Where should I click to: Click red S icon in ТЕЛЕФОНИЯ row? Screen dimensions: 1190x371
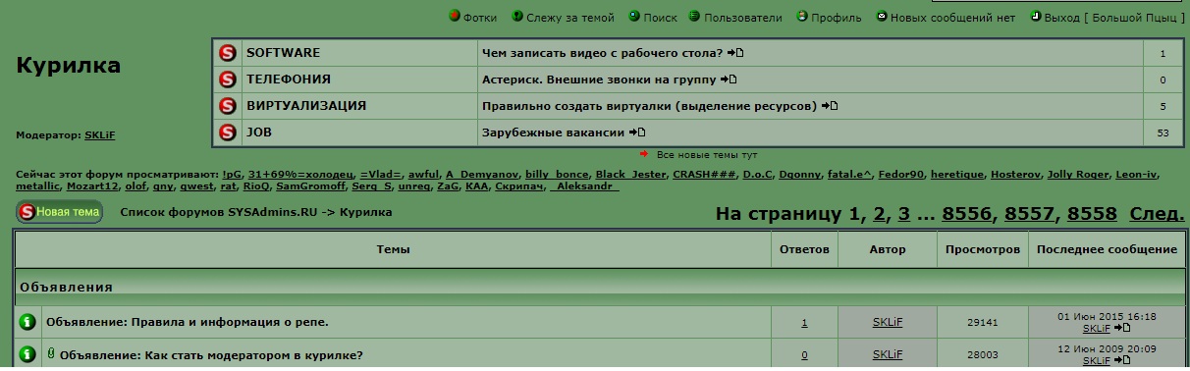228,79
